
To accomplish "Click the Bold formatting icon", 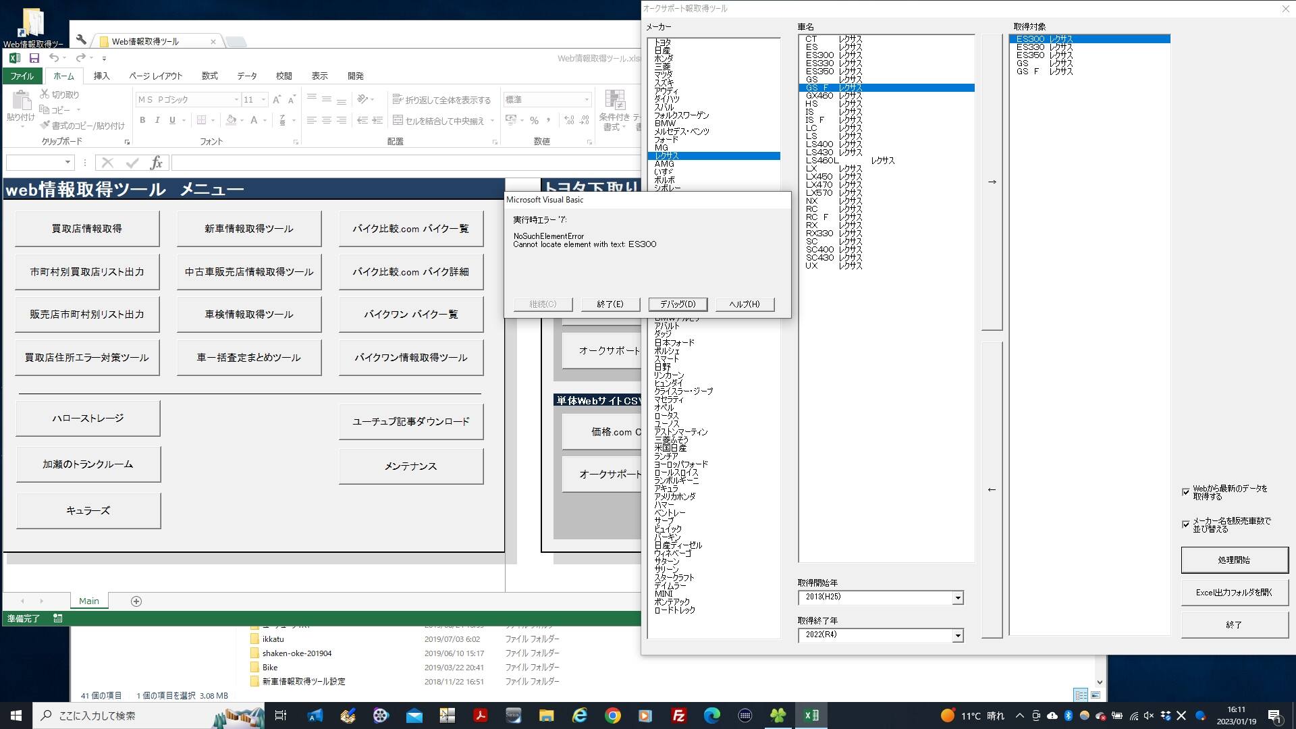I will click(x=142, y=120).
